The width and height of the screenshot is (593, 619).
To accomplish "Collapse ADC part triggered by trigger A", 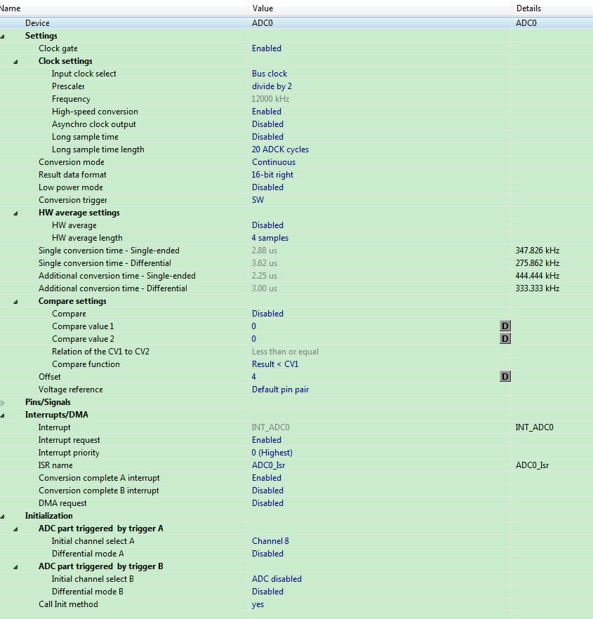I will point(16,529).
